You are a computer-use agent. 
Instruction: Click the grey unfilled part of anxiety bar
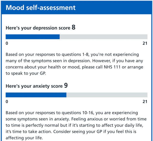click(107, 95)
